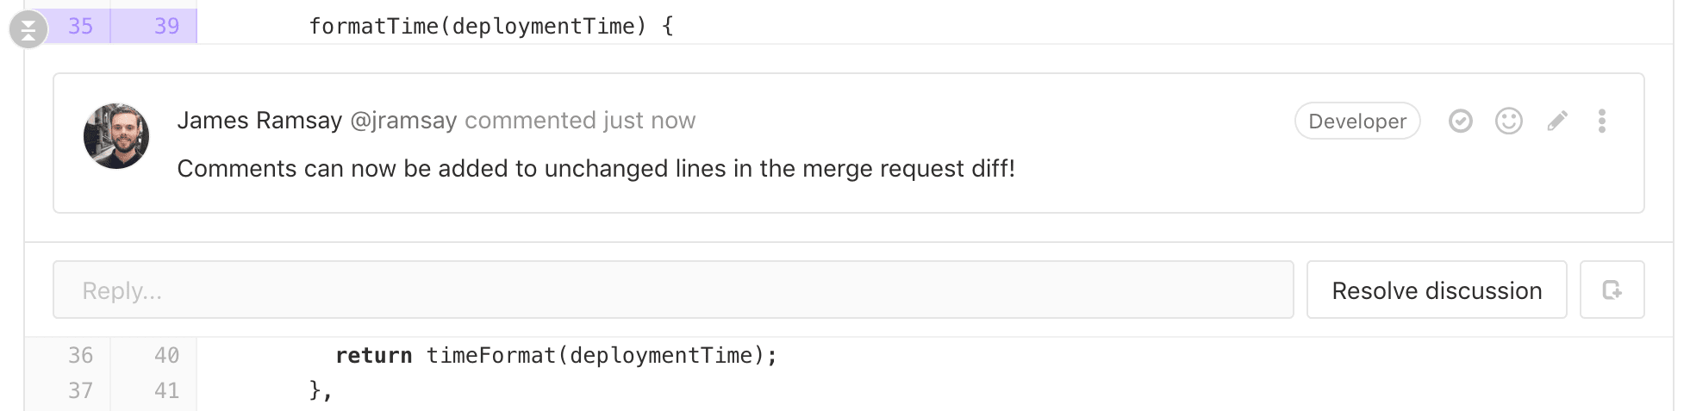This screenshot has width=1690, height=411.
Task: Add an emoji reaction to the comment
Action: coord(1508,121)
